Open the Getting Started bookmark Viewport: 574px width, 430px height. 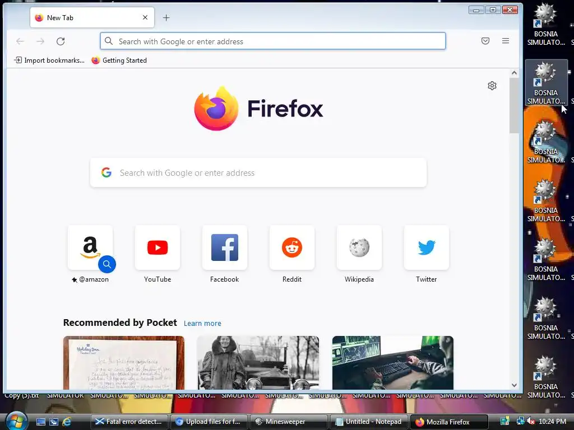[119, 60]
